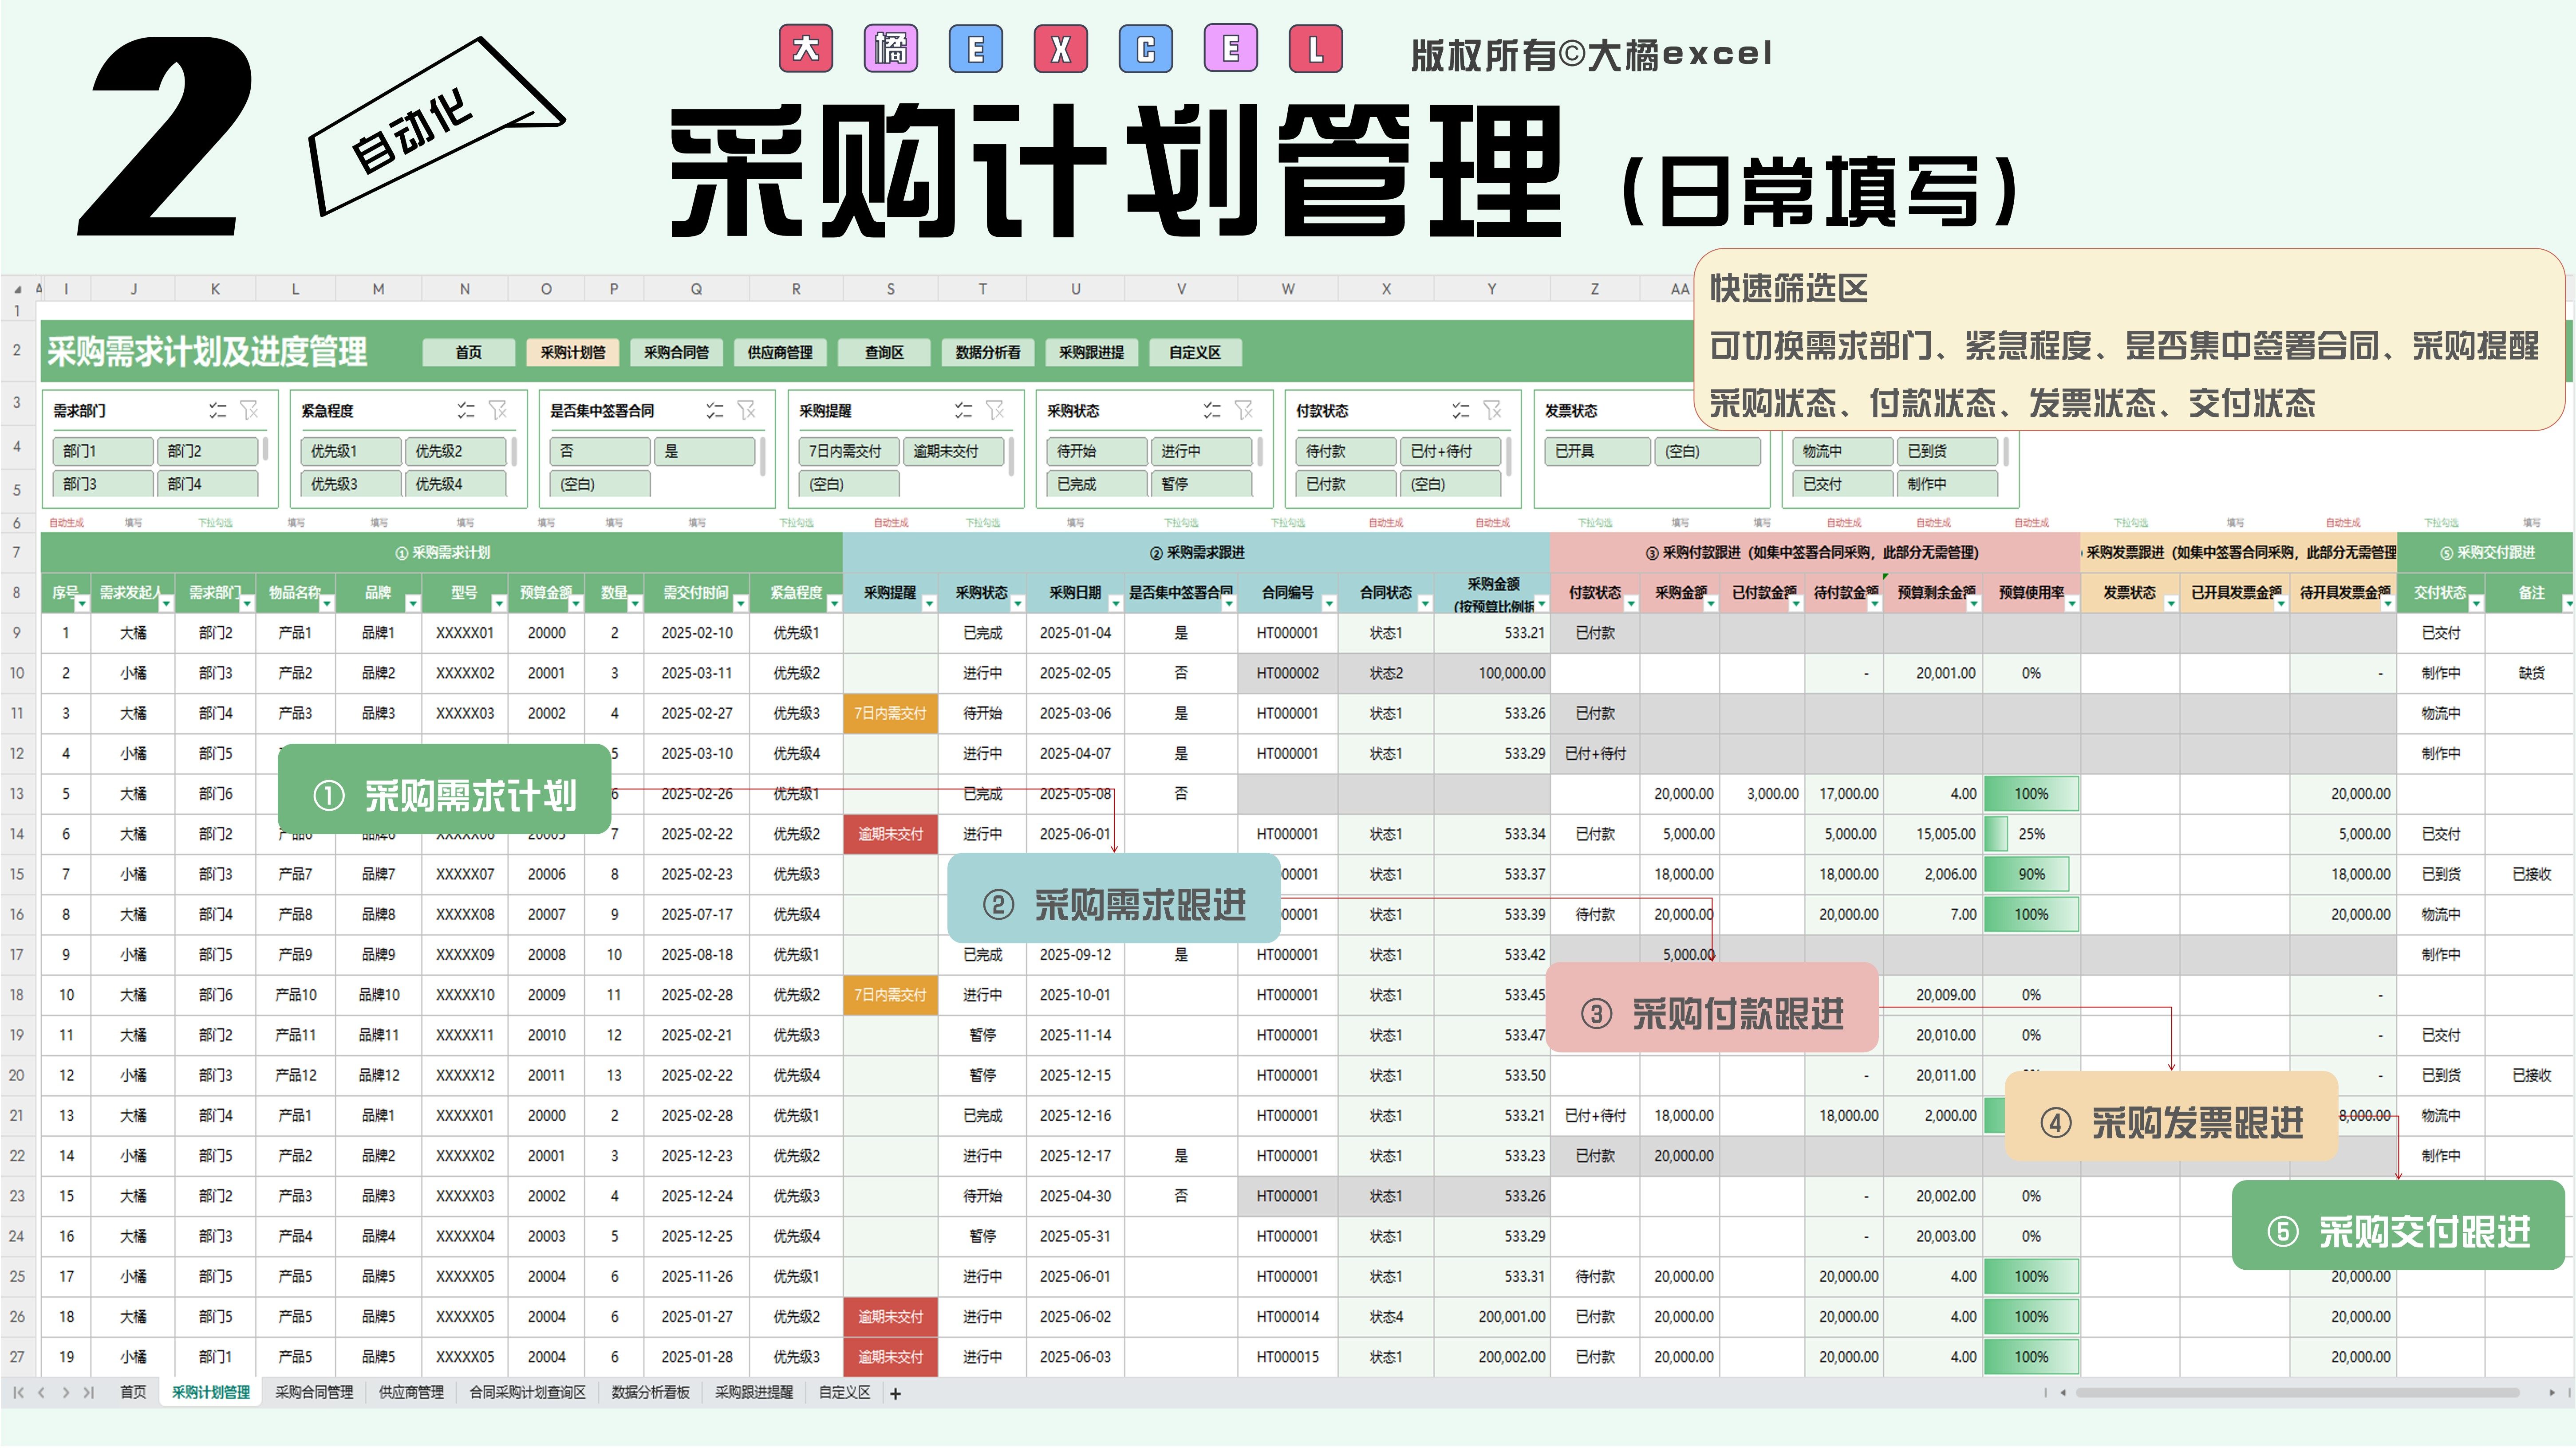Select the 7日内需交付 orange cell in row 11
2576x1448 pixels.
pyautogui.click(x=890, y=714)
